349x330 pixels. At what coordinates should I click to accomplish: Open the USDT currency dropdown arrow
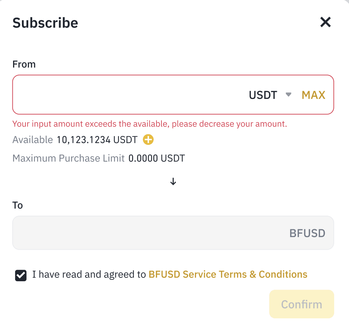(289, 95)
